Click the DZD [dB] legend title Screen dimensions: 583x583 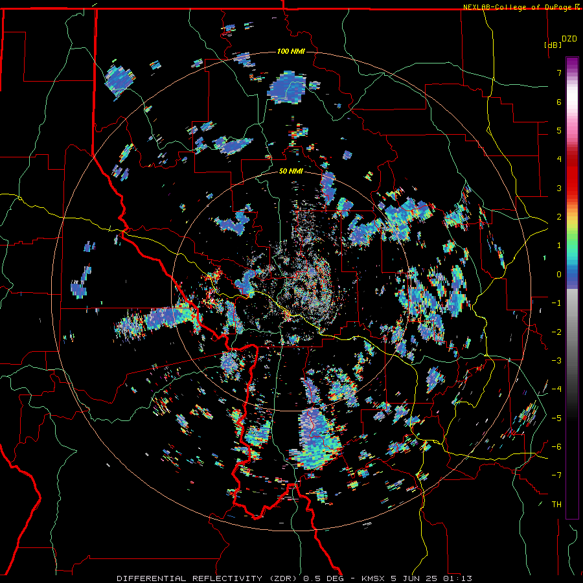pyautogui.click(x=561, y=41)
